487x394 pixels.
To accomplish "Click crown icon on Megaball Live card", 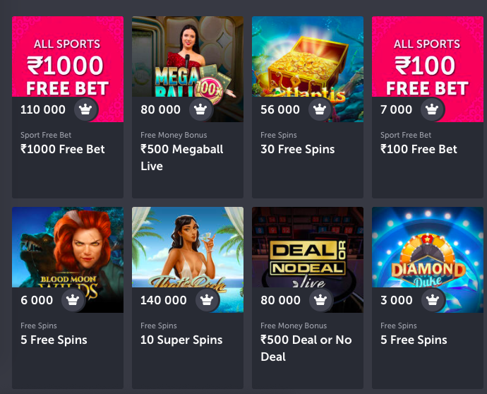I will point(200,109).
